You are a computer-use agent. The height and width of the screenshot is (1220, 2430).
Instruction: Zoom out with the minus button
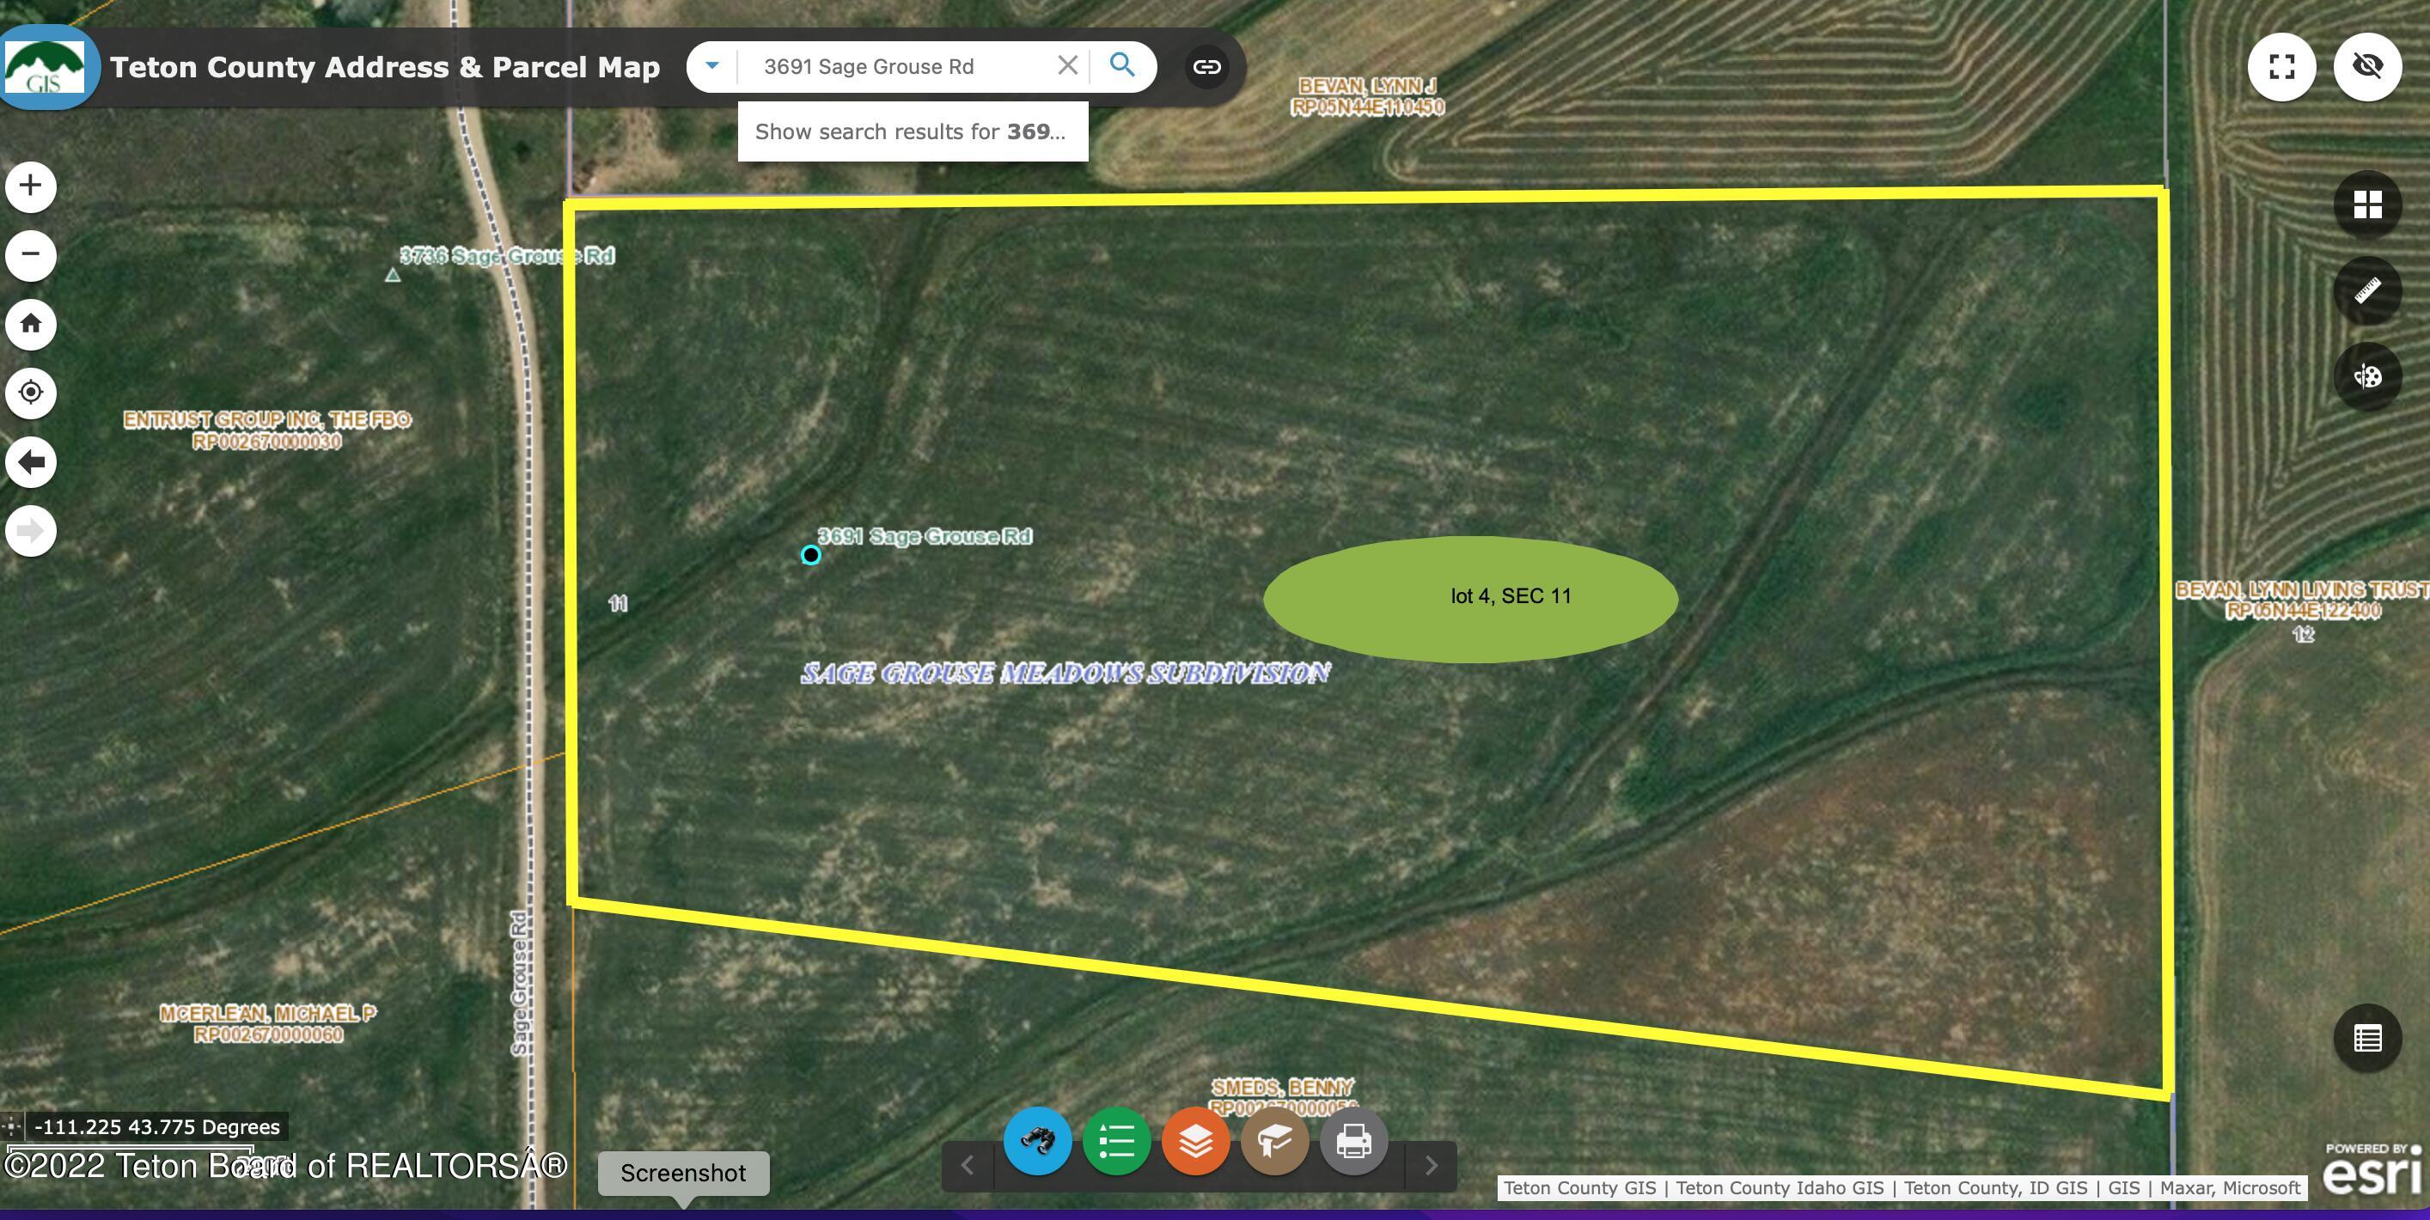pyautogui.click(x=30, y=255)
